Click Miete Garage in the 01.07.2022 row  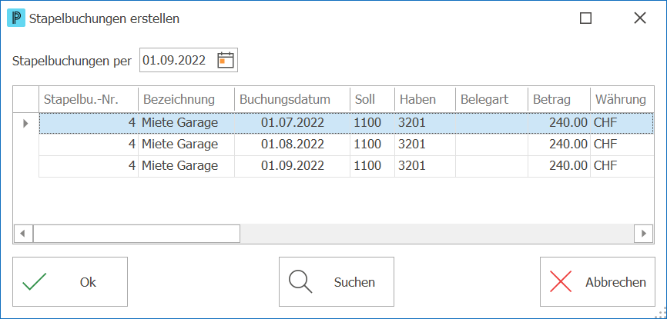point(180,123)
